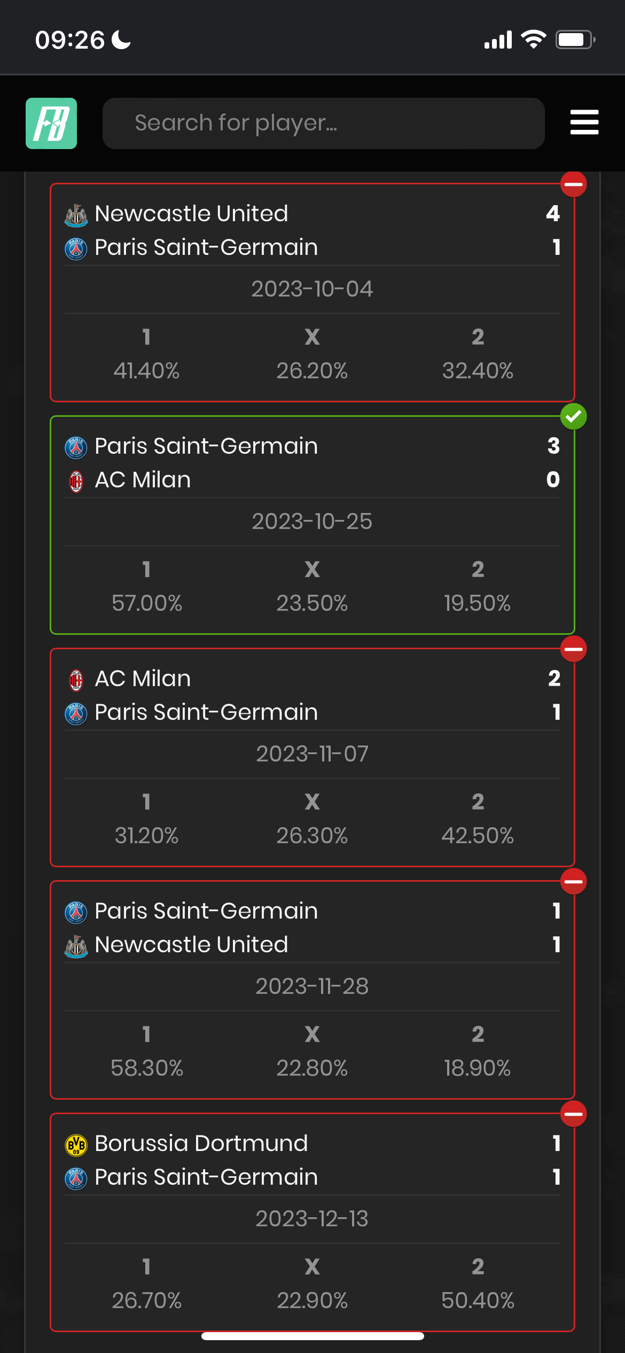Tap Newcastle United crest in first match
Viewport: 625px width, 1353px height.
pyautogui.click(x=76, y=215)
